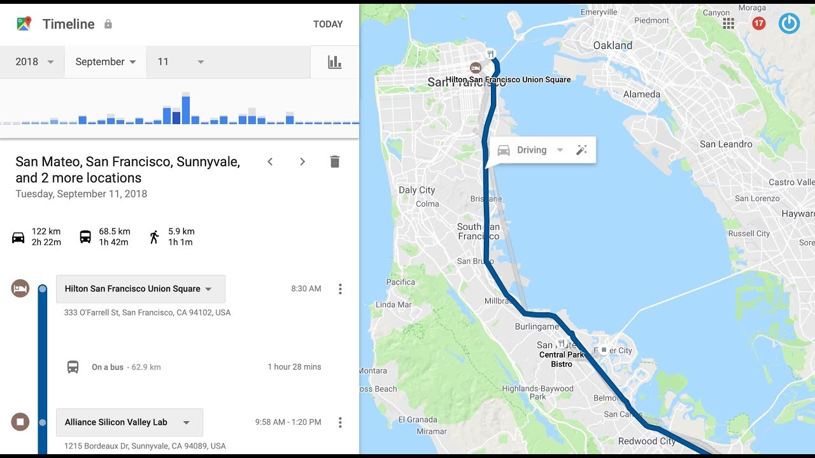Image resolution: width=815 pixels, height=458 pixels.
Task: Click the 8:30 AM time text
Action: click(306, 289)
